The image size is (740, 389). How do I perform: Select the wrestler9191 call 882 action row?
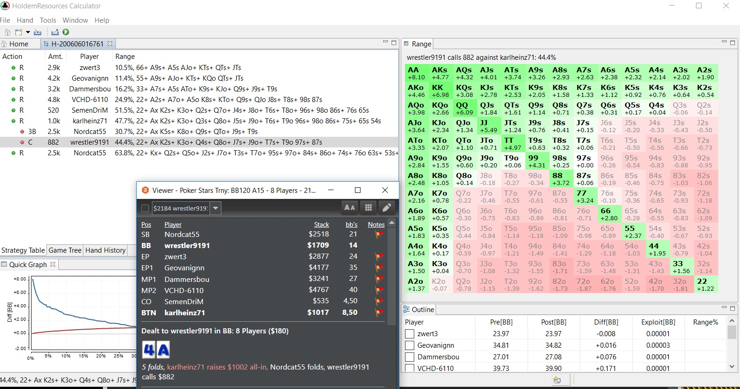[x=199, y=142]
